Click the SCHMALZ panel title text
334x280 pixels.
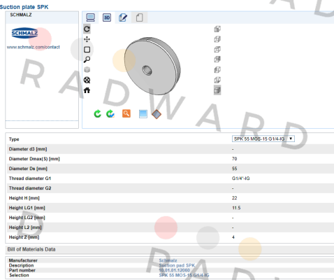(x=21, y=15)
